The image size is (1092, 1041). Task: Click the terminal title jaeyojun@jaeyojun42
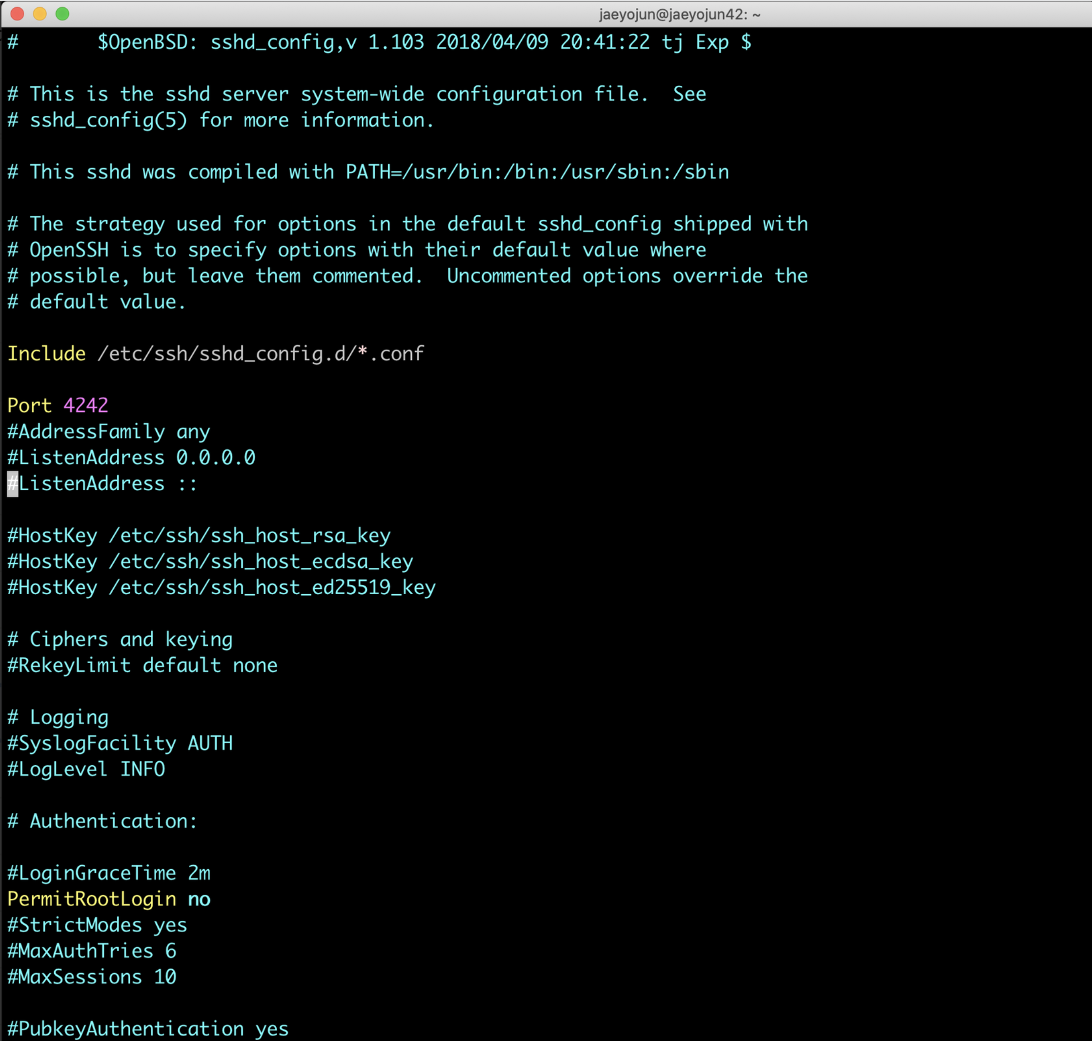click(x=679, y=15)
